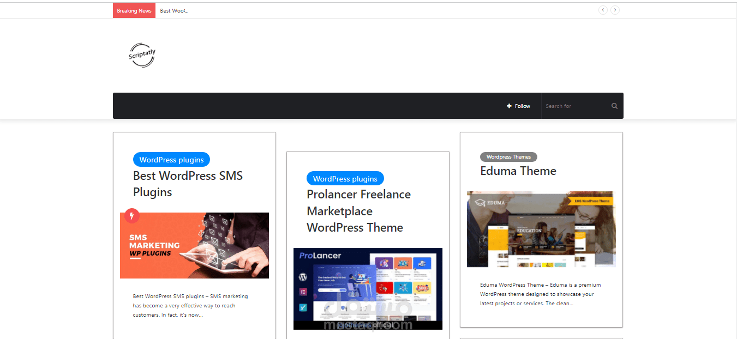Click the next breaking news arrow

click(x=615, y=10)
